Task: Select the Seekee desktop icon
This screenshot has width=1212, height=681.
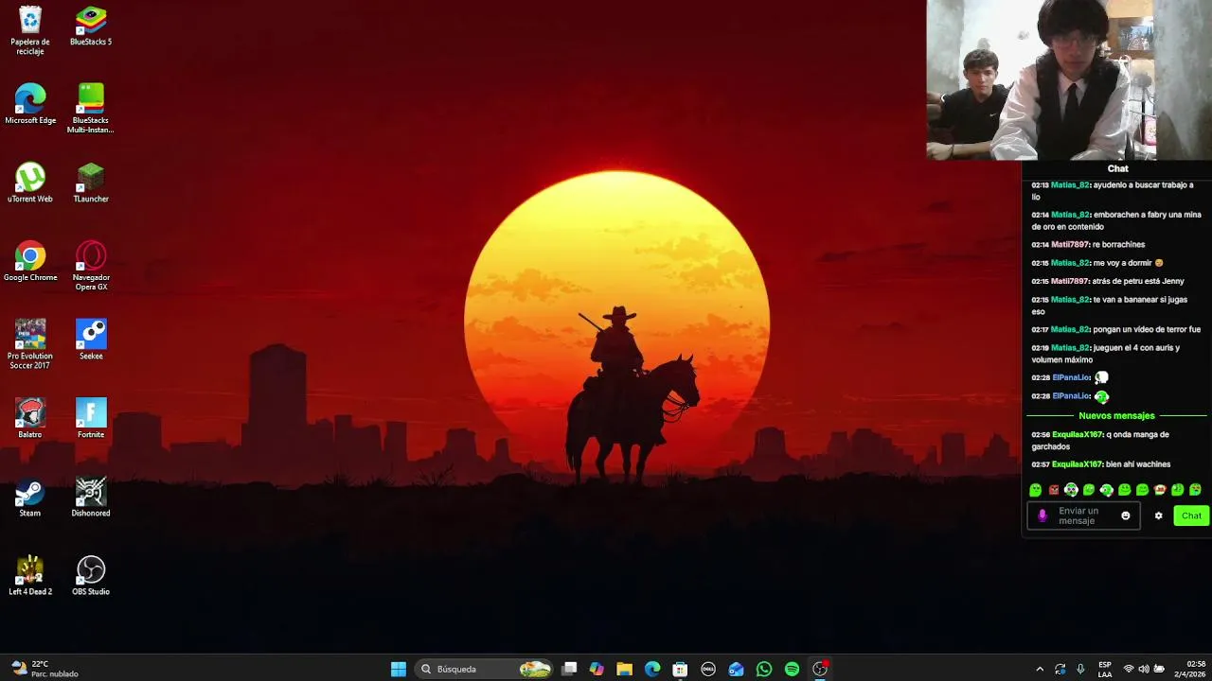Action: pyautogui.click(x=91, y=340)
